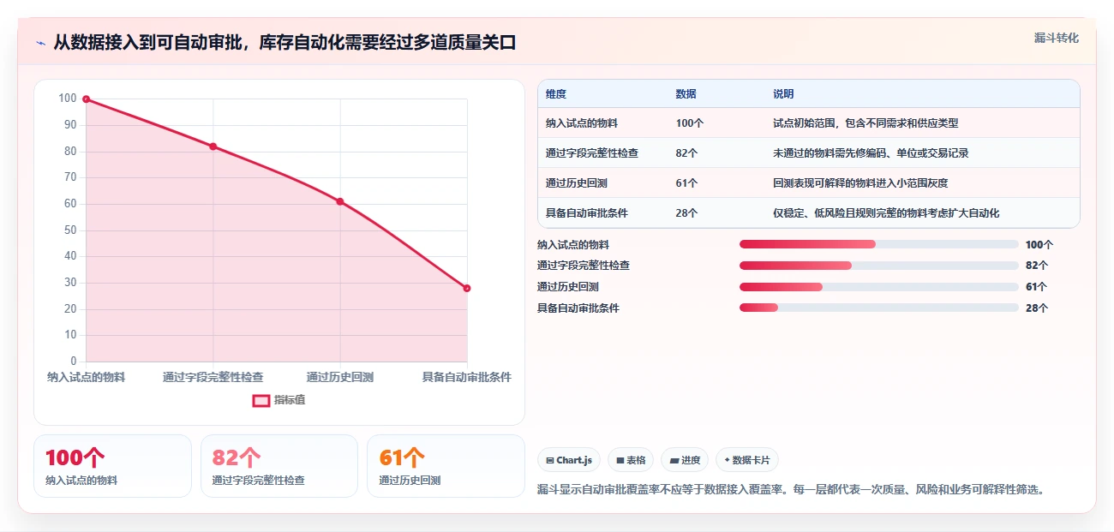
Task: Select table cell 具备自动审批条件
Action: click(x=587, y=213)
